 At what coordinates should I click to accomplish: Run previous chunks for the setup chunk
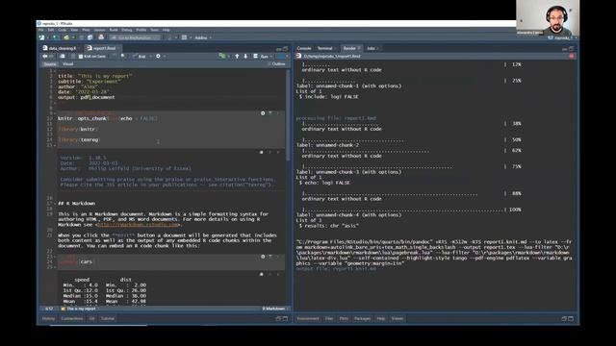click(270, 113)
